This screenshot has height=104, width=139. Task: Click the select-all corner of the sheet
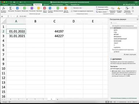coord(3,21)
